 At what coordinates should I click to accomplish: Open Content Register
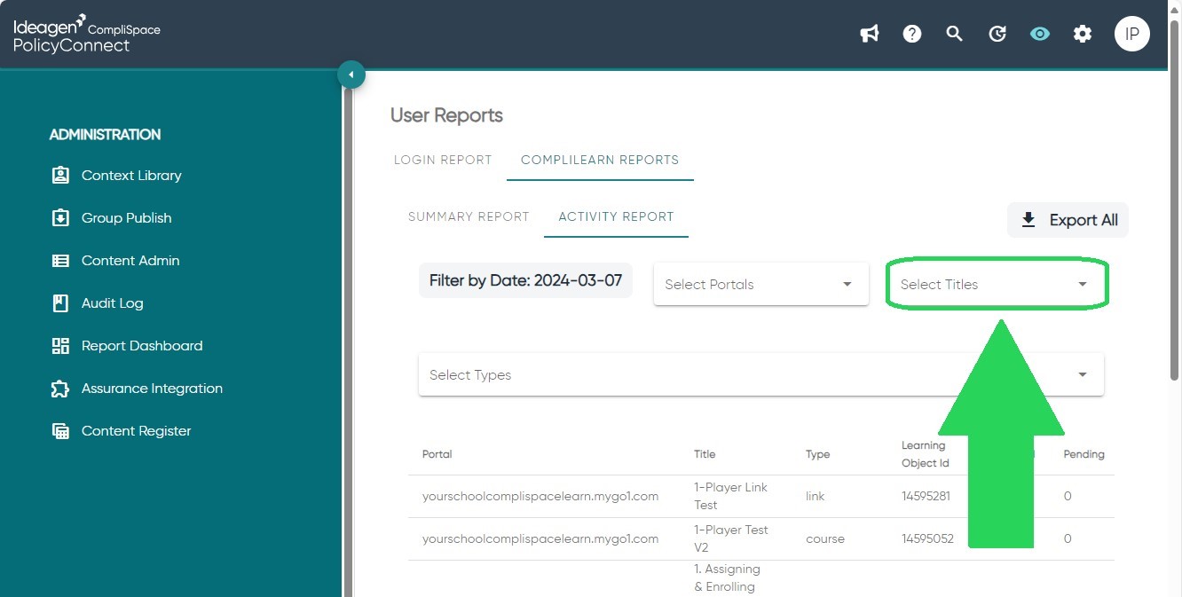(136, 430)
